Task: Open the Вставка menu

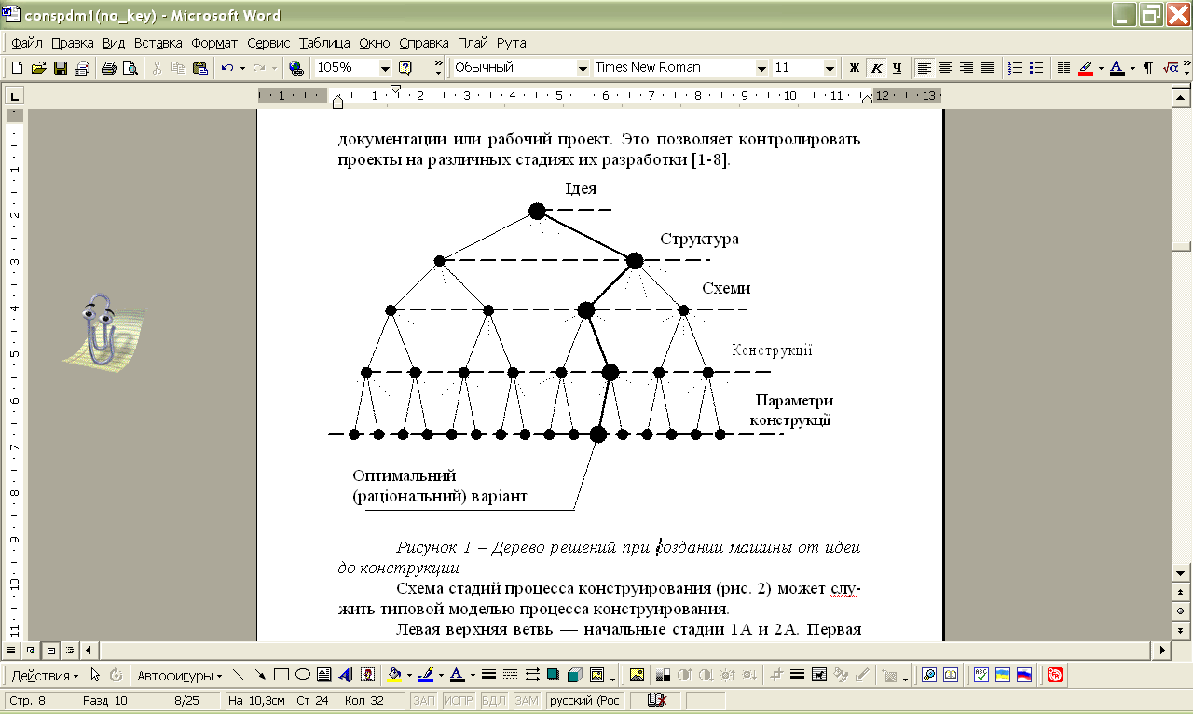Action: [x=158, y=43]
